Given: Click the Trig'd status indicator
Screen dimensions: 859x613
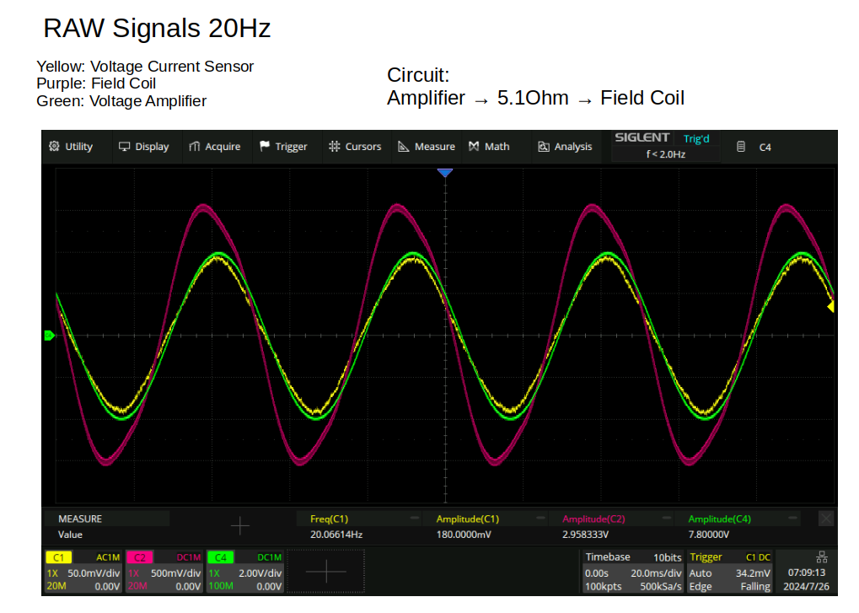Looking at the screenshot, I should coord(696,138).
